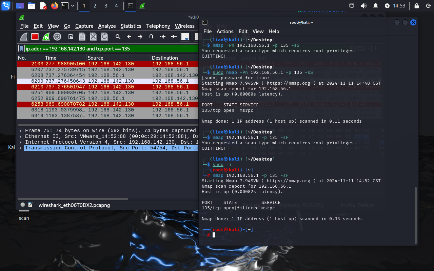Sort packets by the Destination column header

[175, 58]
